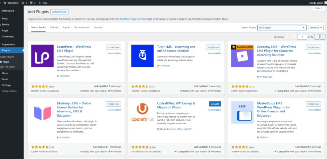View More Details for MasterStudy LMS
Image resolution: width=327 pixels, height=159 pixels.
pos(315,110)
